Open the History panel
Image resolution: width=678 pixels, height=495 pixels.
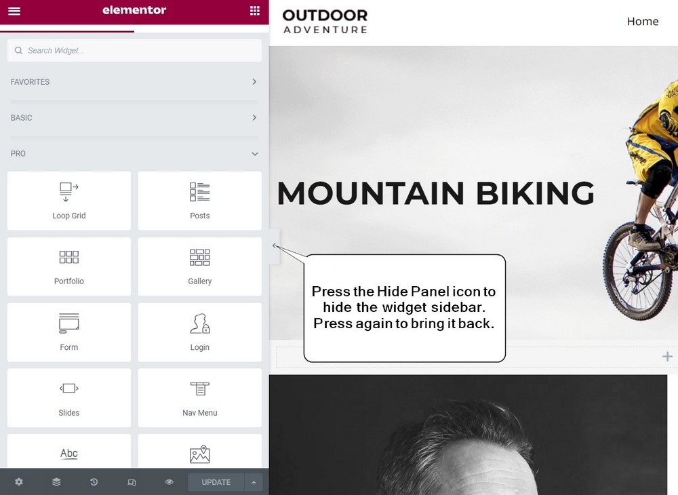[x=94, y=481]
